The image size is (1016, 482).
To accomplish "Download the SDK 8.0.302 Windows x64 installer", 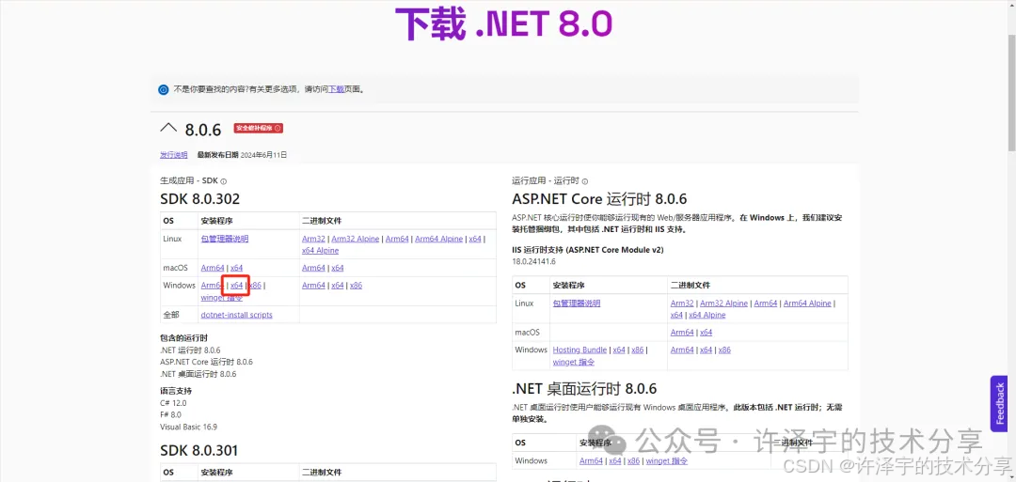I will pos(236,286).
